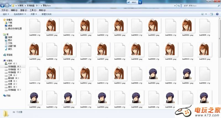Screen dimensions: 221x118
Task: Open WIN7 (C:) drive
Action: pyautogui.click(x=12, y=64)
